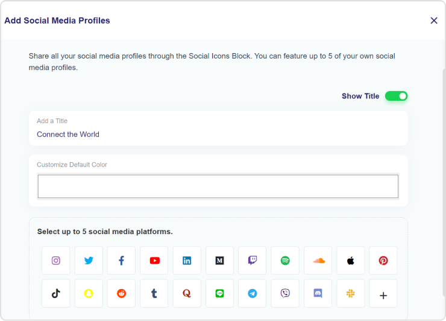This screenshot has height=321, width=446.
Task: Pick the SoundCloud icon
Action: (x=318, y=260)
